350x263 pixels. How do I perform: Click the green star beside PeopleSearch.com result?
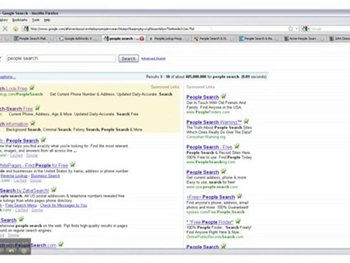[x=61, y=244]
